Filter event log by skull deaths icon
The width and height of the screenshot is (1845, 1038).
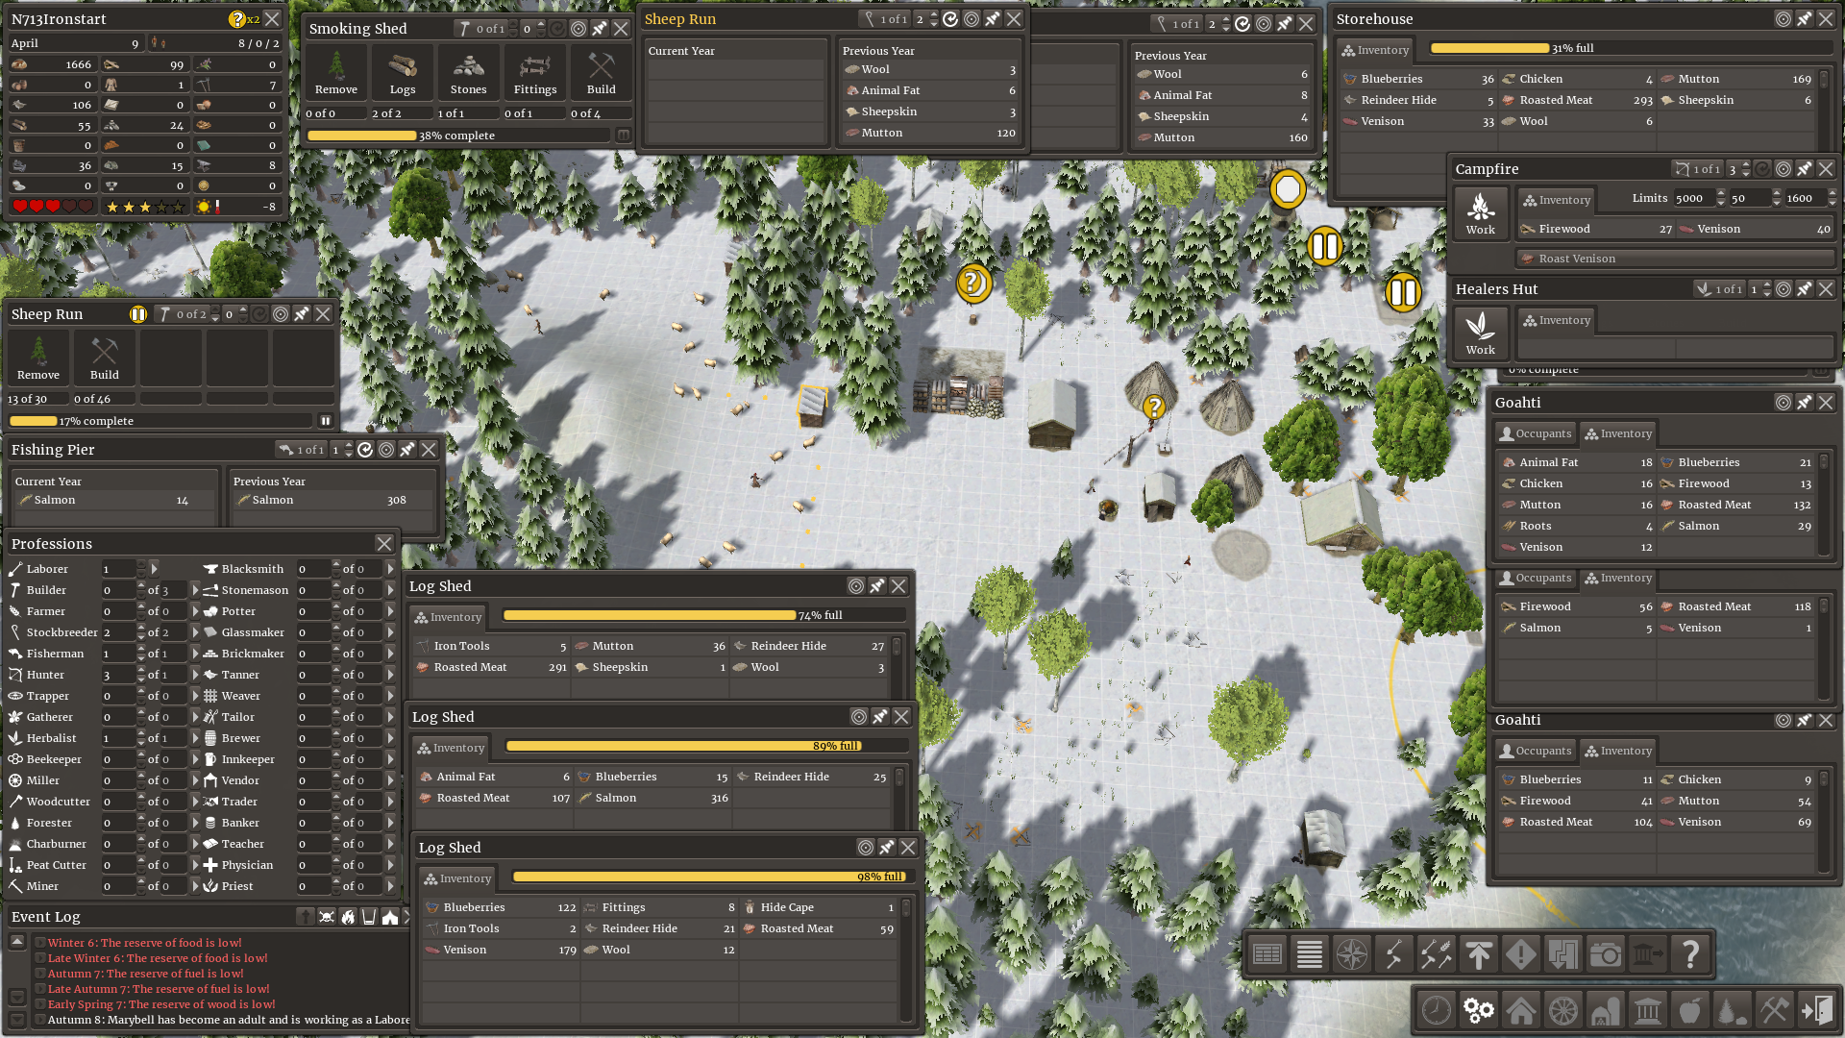(x=327, y=917)
